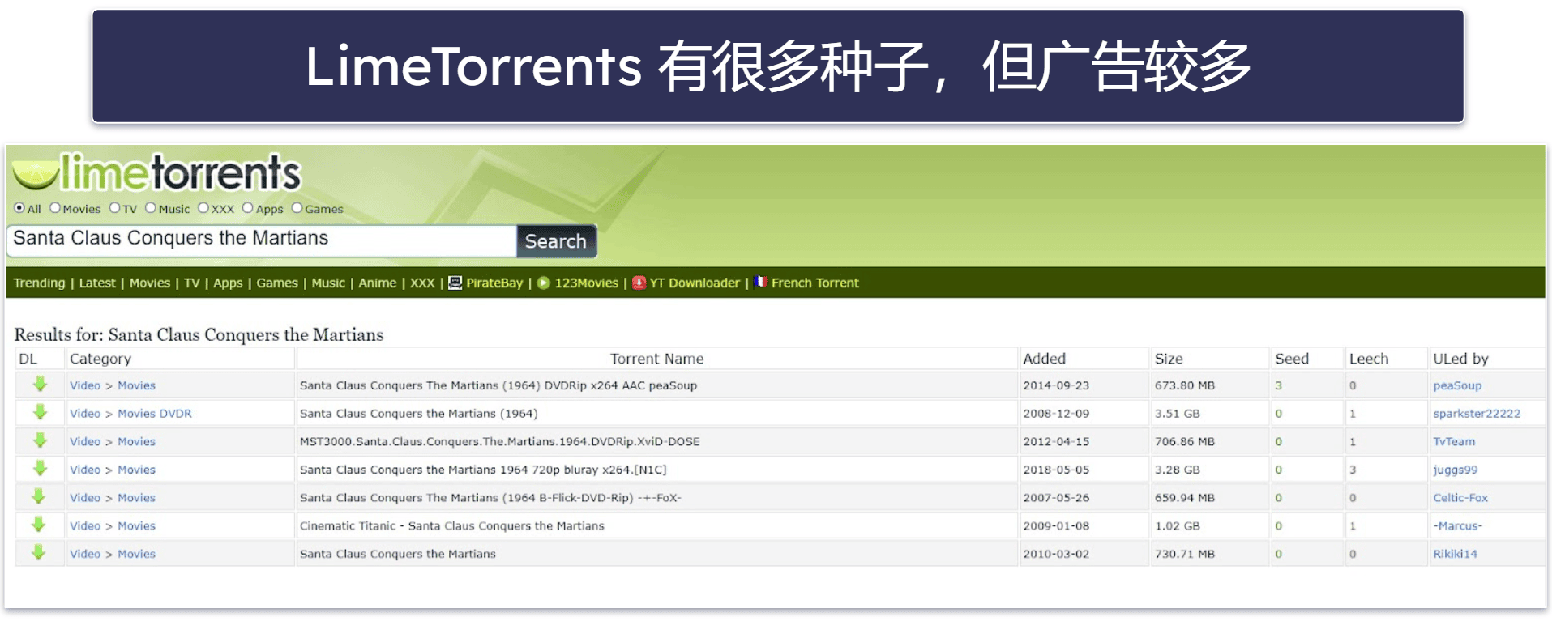Viewport: 1552px width, 621px height.
Task: Open the B-Flick-DVD-Rip torrent title
Action: [x=490, y=498]
